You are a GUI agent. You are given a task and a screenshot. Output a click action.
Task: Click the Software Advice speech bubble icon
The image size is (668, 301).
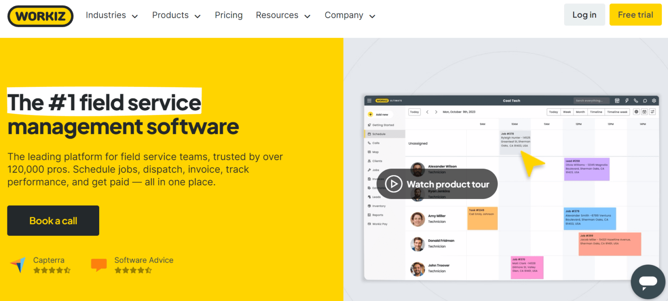[99, 265]
